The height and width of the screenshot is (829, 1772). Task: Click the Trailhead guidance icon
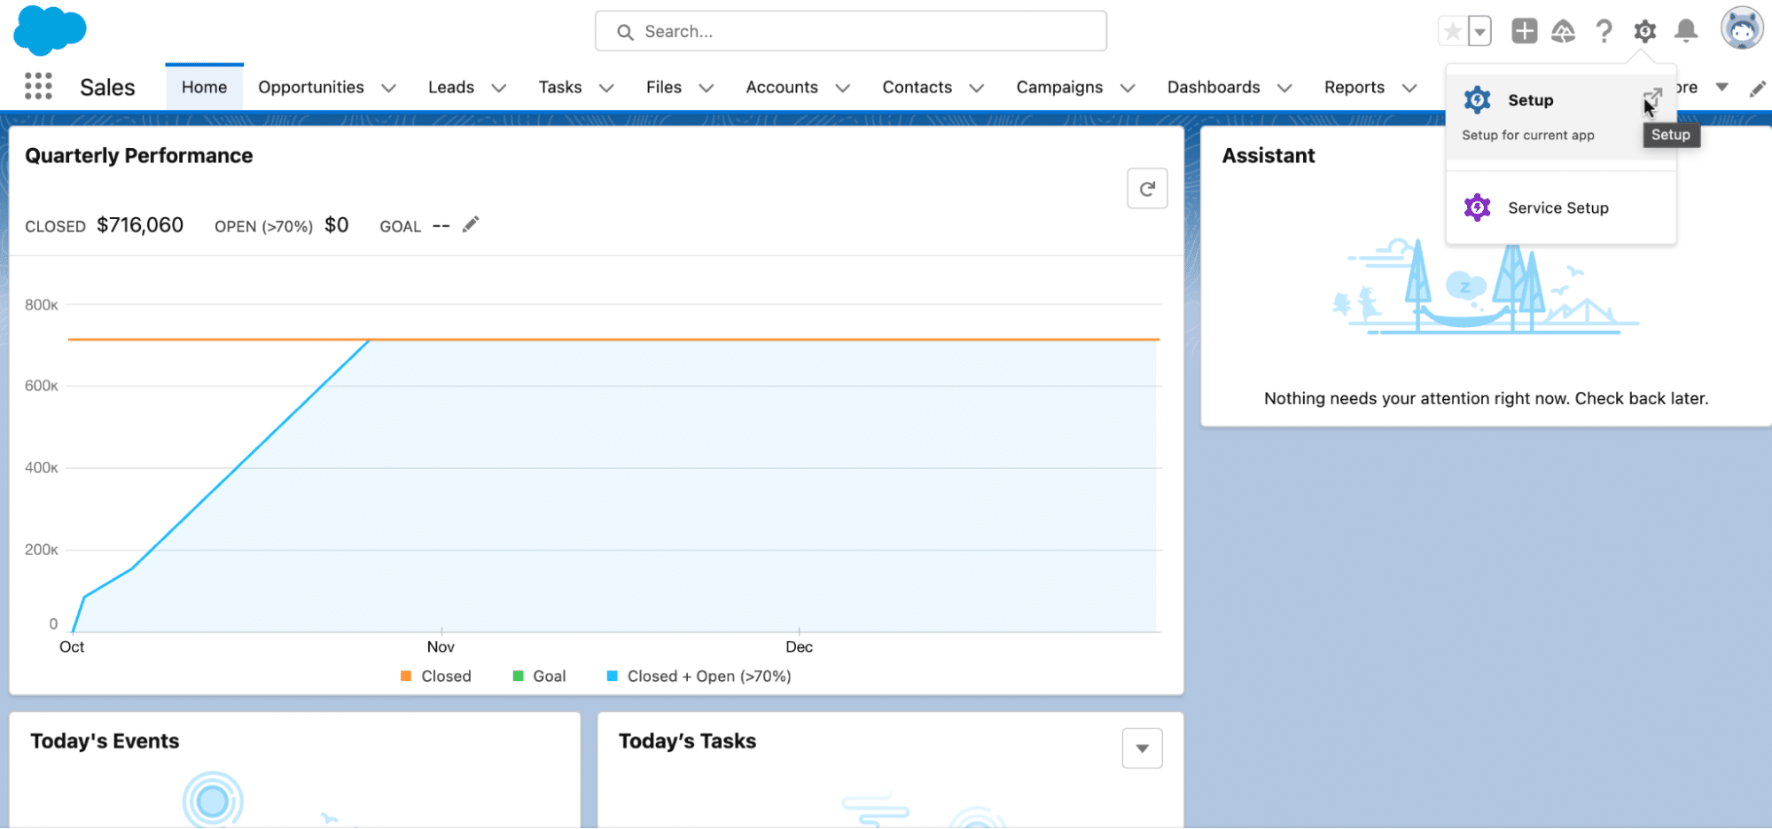tap(1563, 32)
